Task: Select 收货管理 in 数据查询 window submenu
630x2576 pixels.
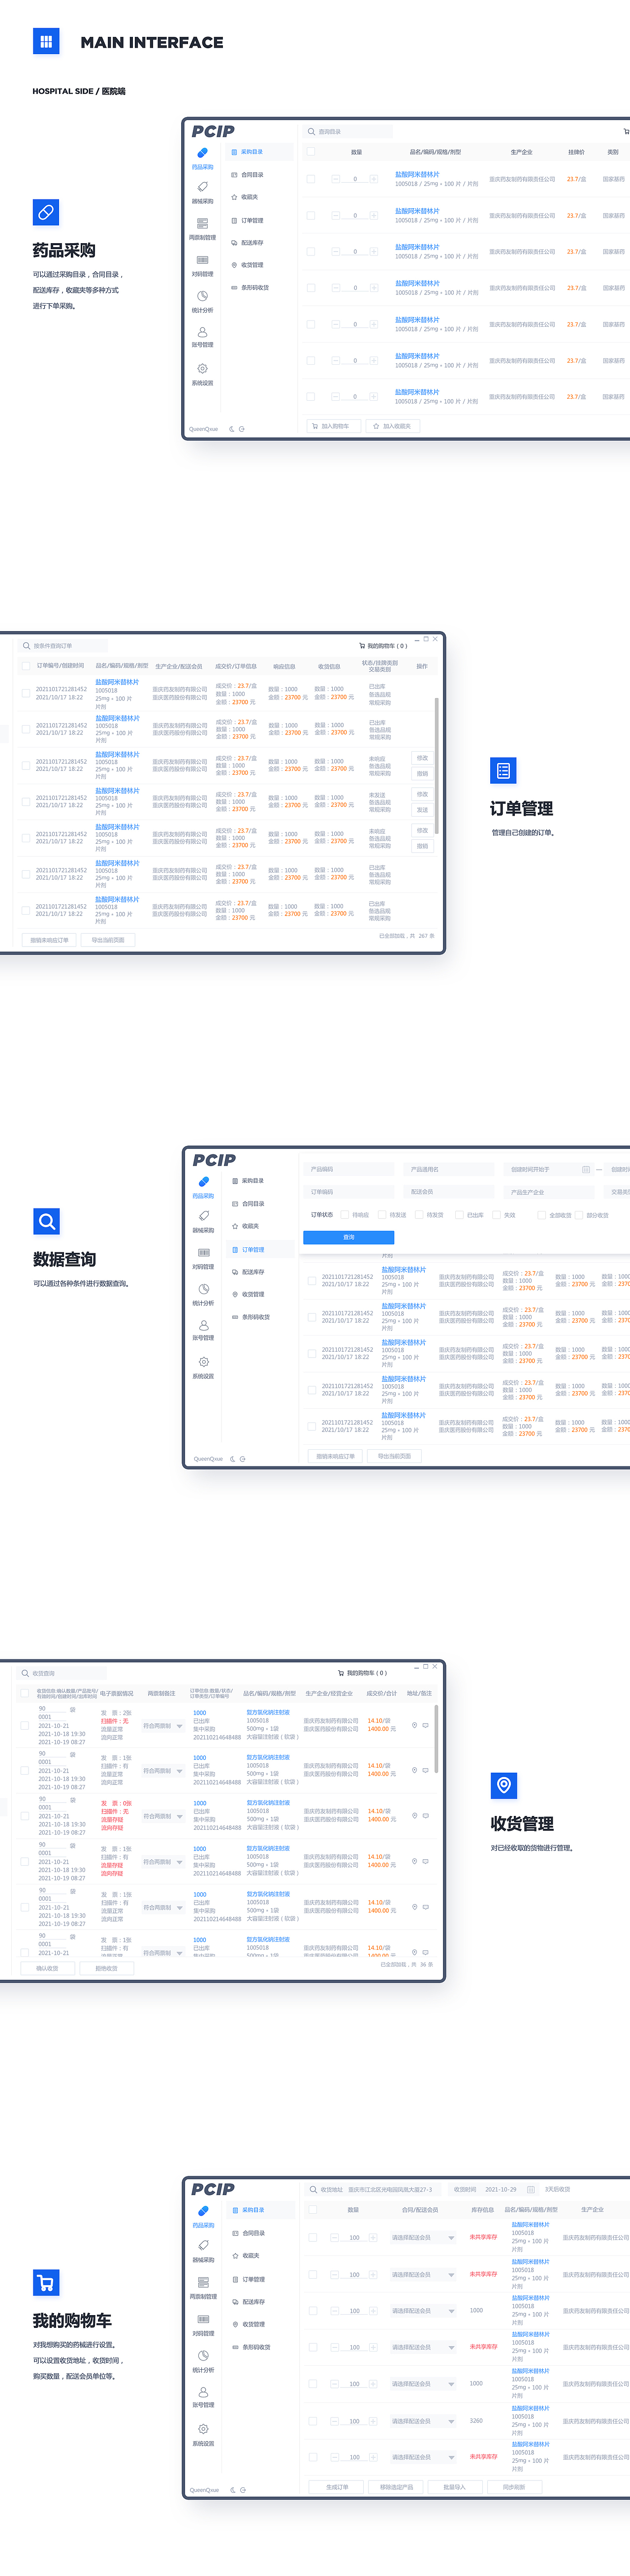Action: click(x=249, y=1294)
